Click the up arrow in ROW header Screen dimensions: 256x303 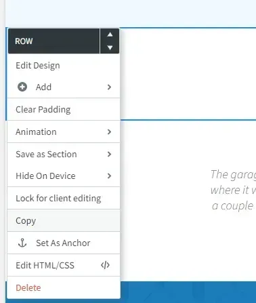click(110, 35)
